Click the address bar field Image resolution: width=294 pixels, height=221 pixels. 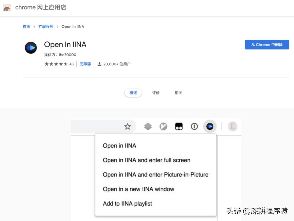pyautogui.click(x=104, y=126)
